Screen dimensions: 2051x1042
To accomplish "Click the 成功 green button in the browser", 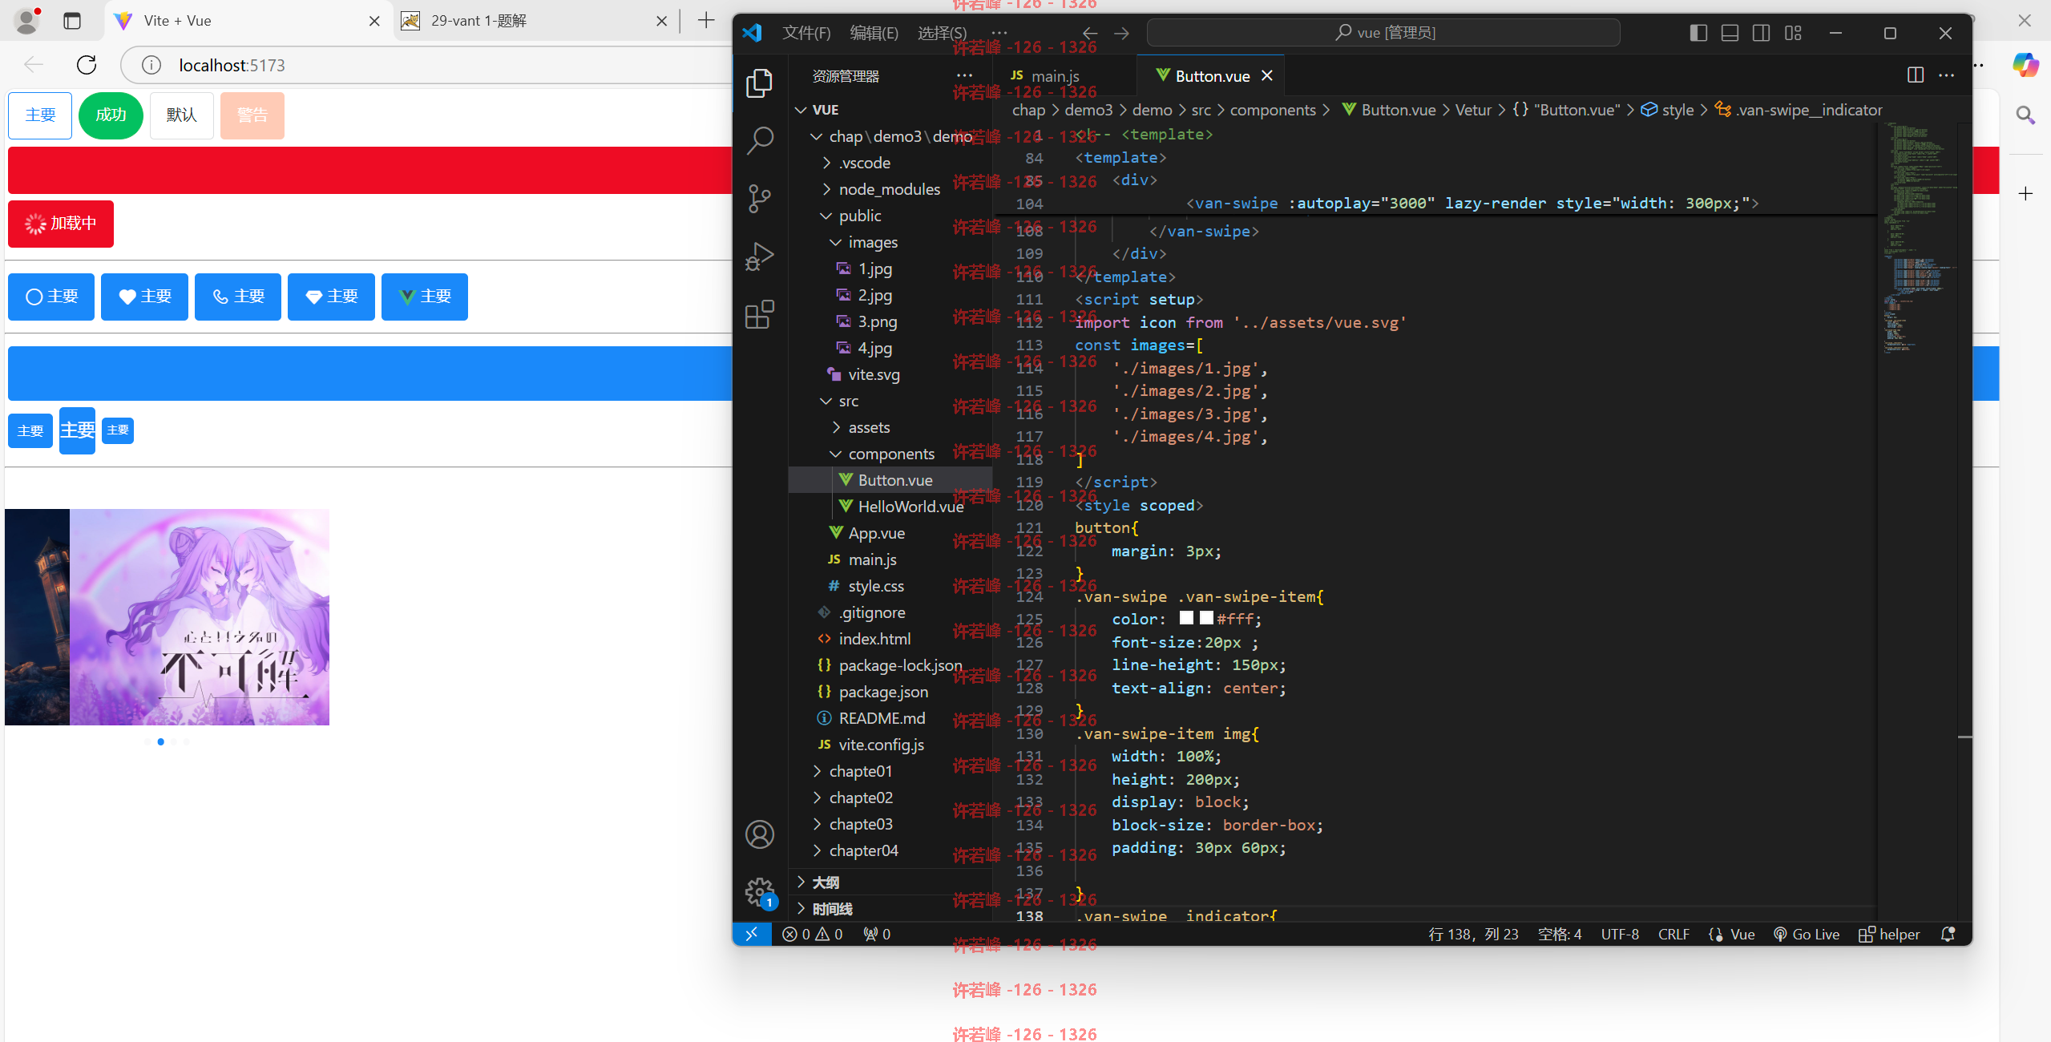I will coord(111,115).
